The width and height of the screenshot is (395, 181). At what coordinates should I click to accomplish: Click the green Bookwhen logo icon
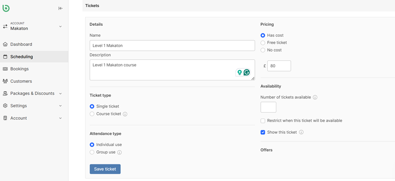(x=6, y=8)
